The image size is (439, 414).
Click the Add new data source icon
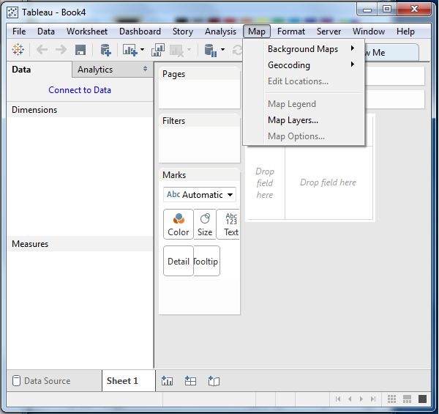pyautogui.click(x=105, y=50)
